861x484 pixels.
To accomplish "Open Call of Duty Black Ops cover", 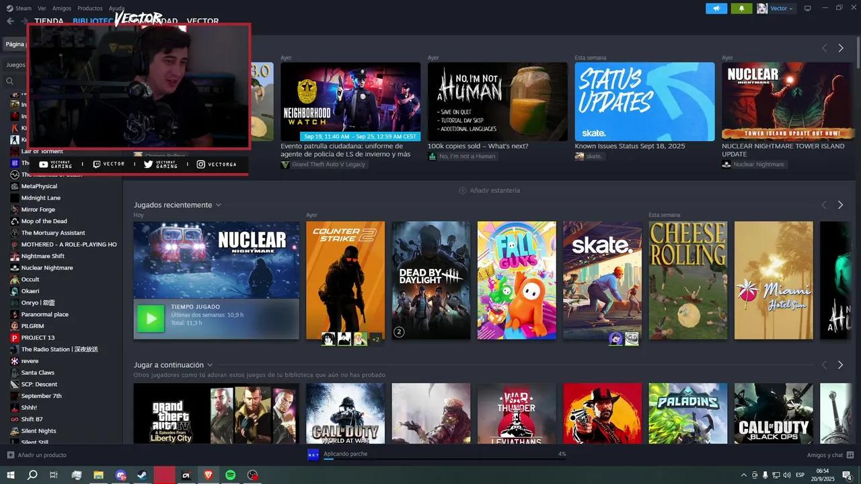I will tap(774, 413).
